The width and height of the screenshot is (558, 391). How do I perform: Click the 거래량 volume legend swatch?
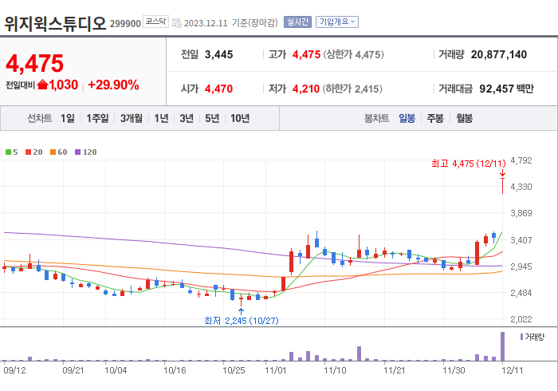(521, 337)
